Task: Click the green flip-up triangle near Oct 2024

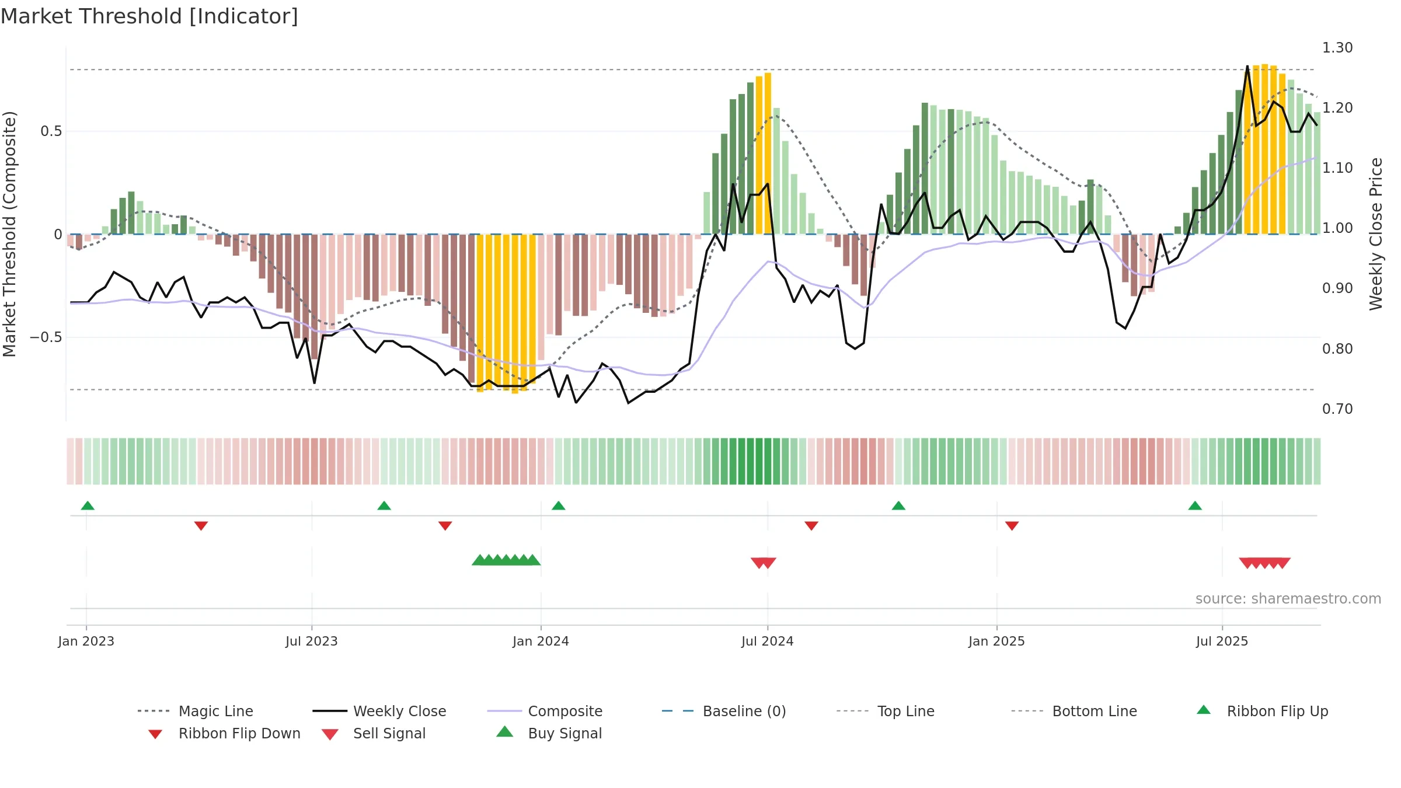Action: 898,505
